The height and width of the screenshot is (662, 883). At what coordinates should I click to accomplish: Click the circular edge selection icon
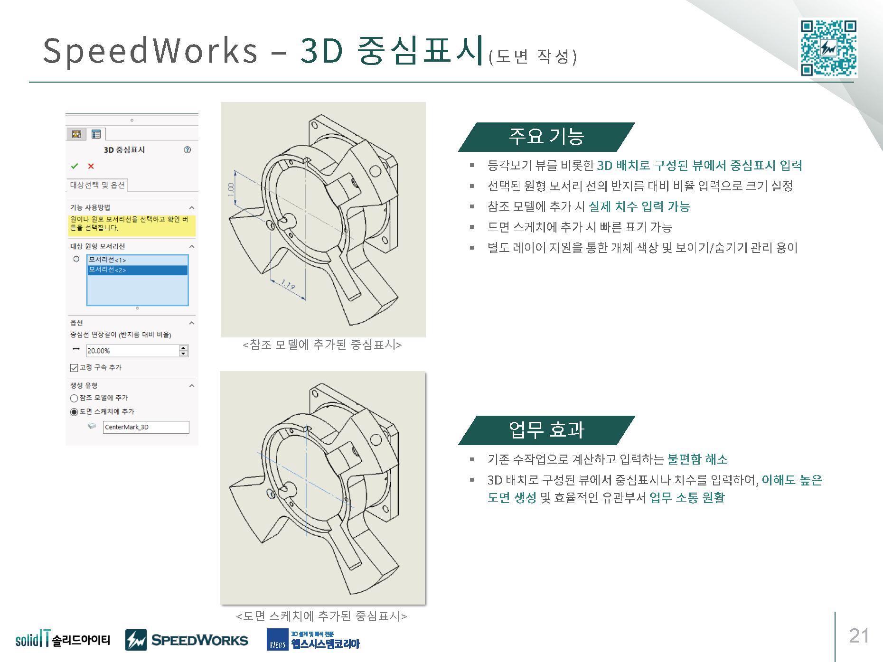point(76,259)
